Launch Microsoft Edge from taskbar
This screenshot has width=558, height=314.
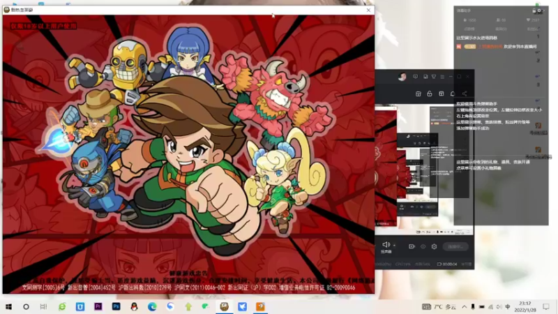[152, 306]
